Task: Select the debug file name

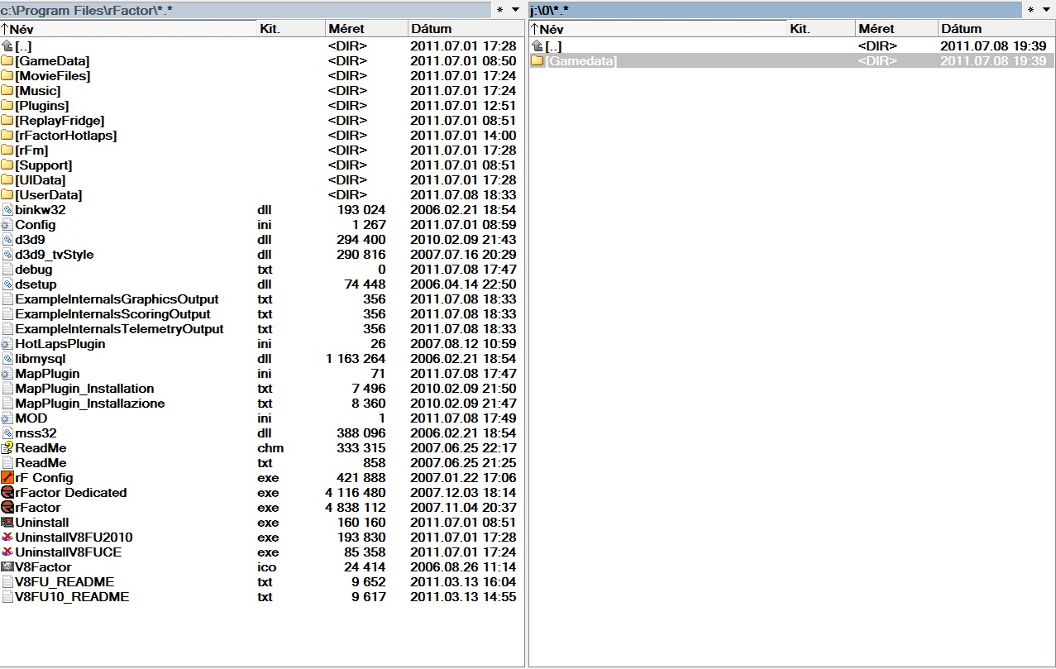Action: pos(34,270)
